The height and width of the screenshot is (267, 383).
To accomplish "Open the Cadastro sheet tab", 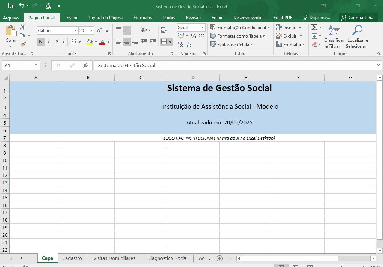I will 72,258.
